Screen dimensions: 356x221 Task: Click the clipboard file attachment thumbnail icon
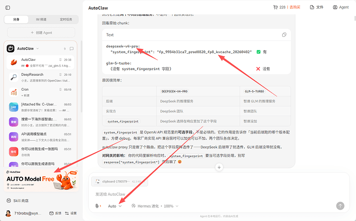pyautogui.click(x=98, y=181)
